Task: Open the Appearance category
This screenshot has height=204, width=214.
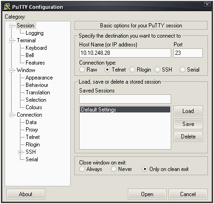Action: [39, 78]
